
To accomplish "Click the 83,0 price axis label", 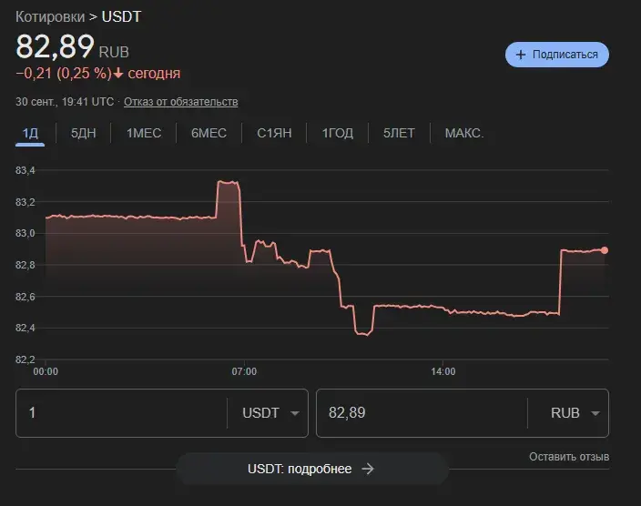I will click(x=25, y=233).
